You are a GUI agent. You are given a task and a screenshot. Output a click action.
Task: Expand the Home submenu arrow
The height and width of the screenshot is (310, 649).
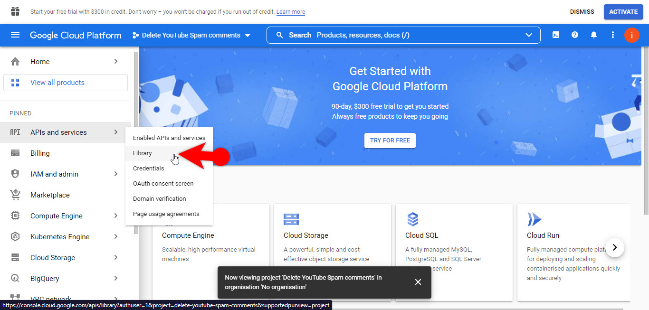(x=116, y=61)
